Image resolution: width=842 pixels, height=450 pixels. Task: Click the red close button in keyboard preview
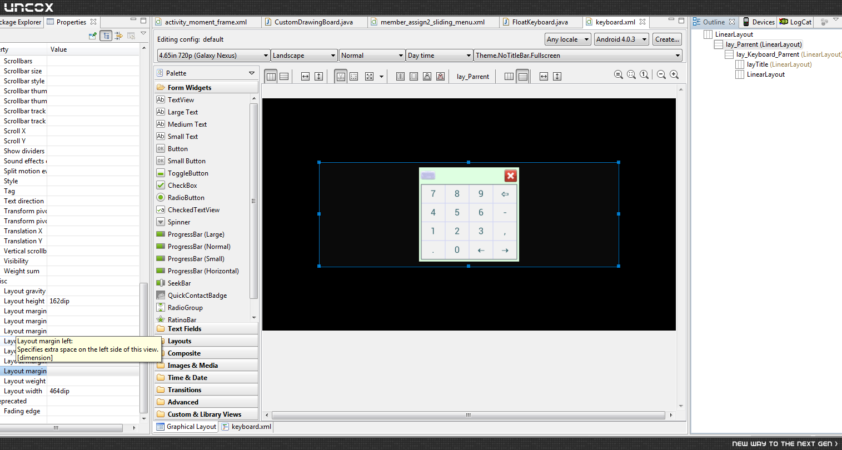coord(511,176)
